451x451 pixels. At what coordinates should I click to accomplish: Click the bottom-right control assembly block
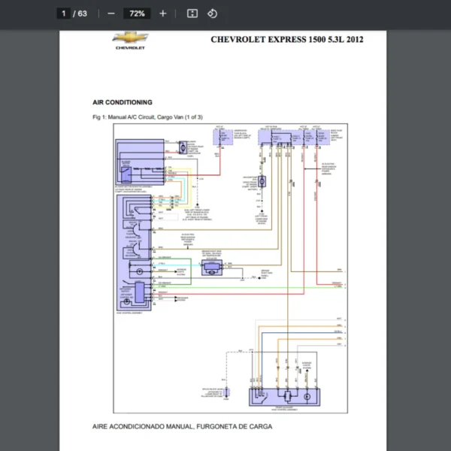[286, 398]
